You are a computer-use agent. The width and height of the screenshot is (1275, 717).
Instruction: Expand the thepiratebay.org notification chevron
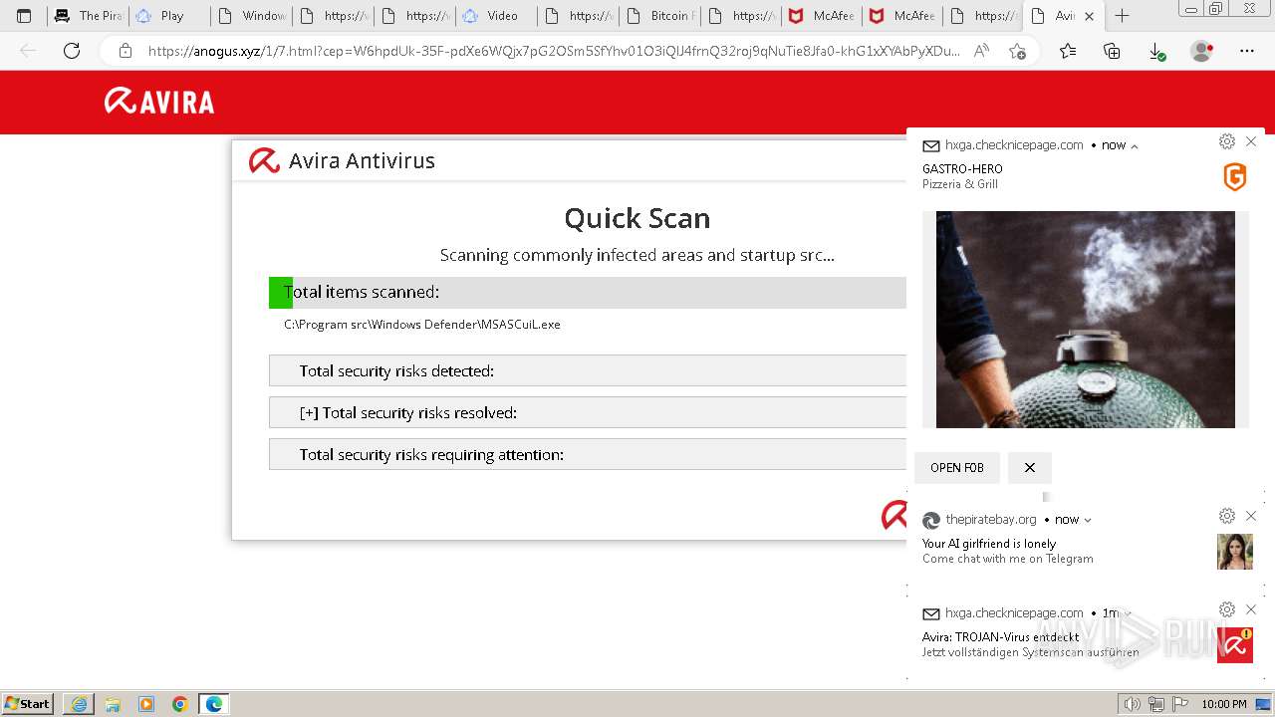(1088, 520)
